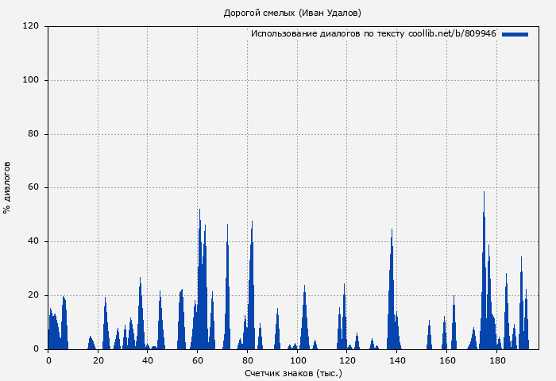Click the 180 tick label on the horizontal axis
This screenshot has width=556, height=381.
[x=497, y=360]
